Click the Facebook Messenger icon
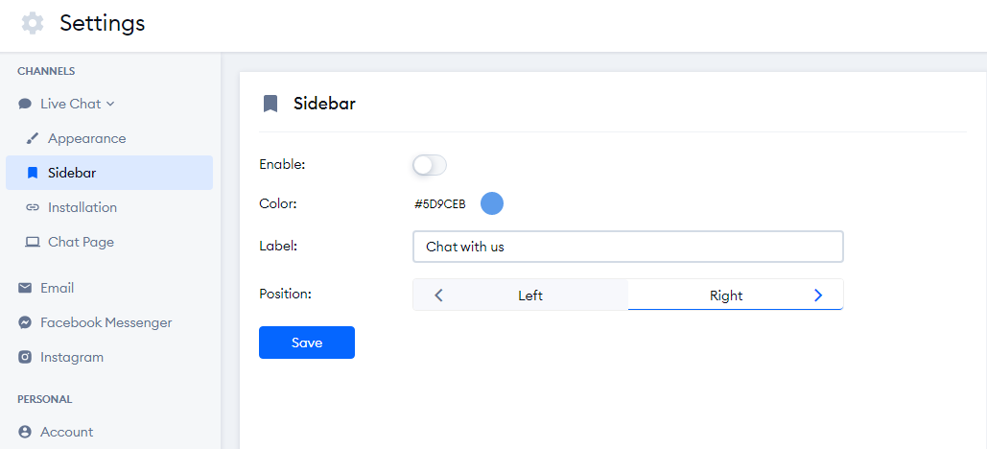The image size is (987, 449). tap(25, 322)
